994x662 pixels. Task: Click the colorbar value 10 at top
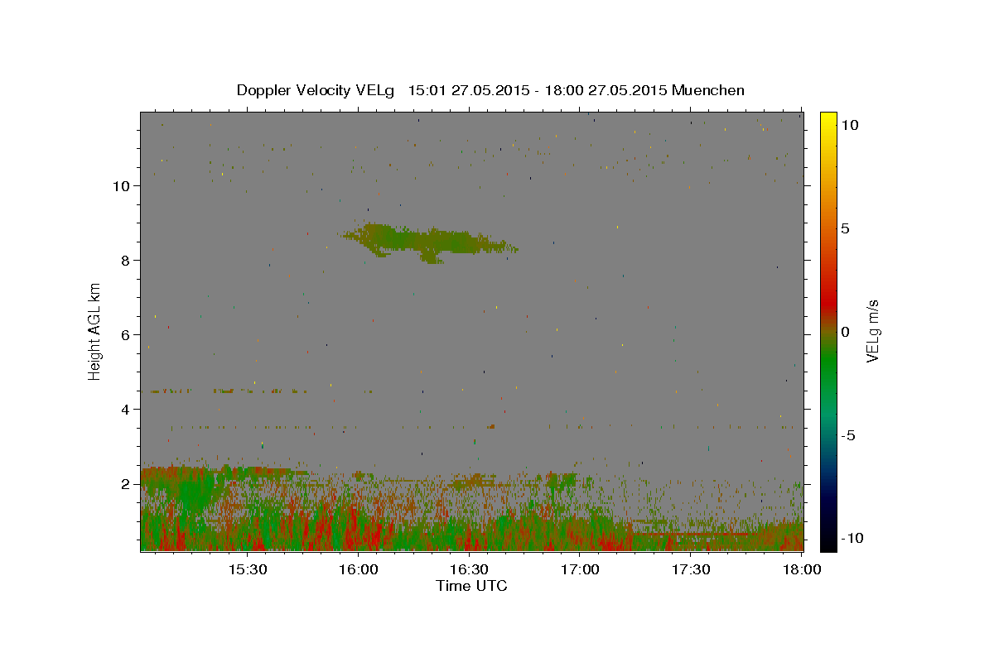click(x=850, y=124)
